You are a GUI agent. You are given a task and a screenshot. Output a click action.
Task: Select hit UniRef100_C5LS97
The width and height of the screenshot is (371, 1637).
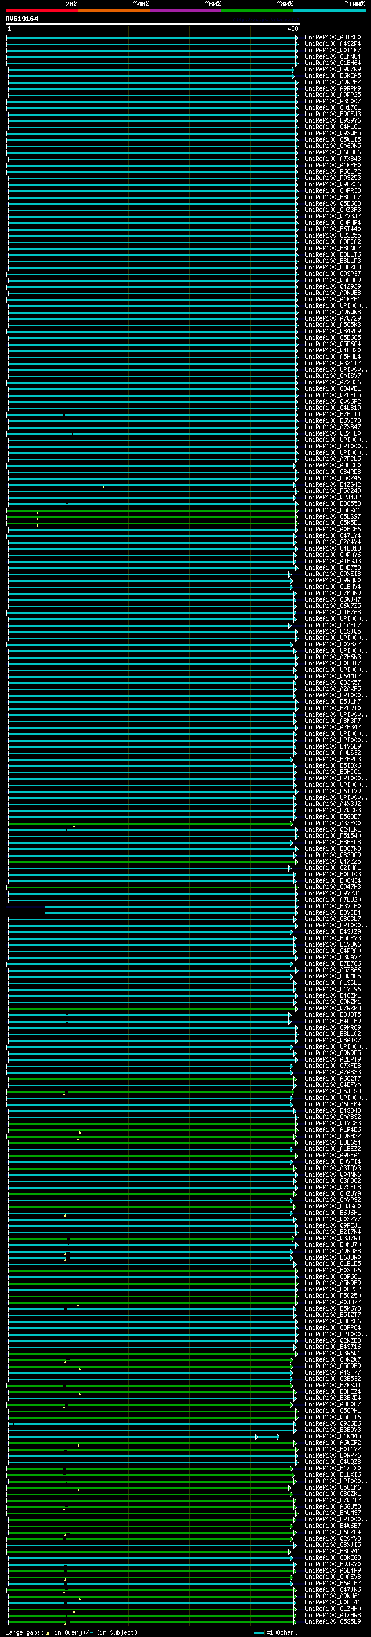332,517
